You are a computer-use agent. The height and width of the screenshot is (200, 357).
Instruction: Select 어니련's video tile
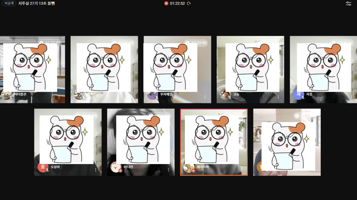141,142
